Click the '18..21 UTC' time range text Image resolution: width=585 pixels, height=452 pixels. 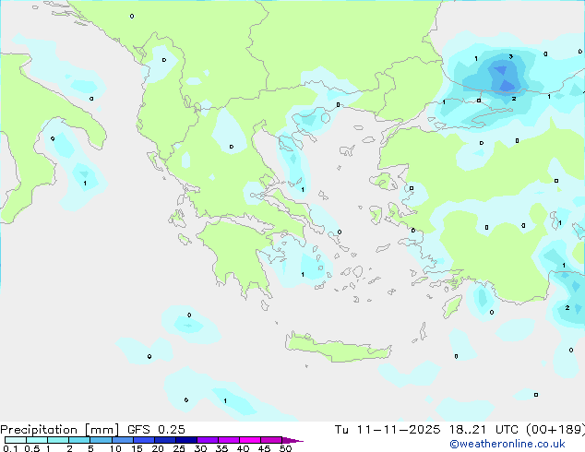tap(484, 430)
